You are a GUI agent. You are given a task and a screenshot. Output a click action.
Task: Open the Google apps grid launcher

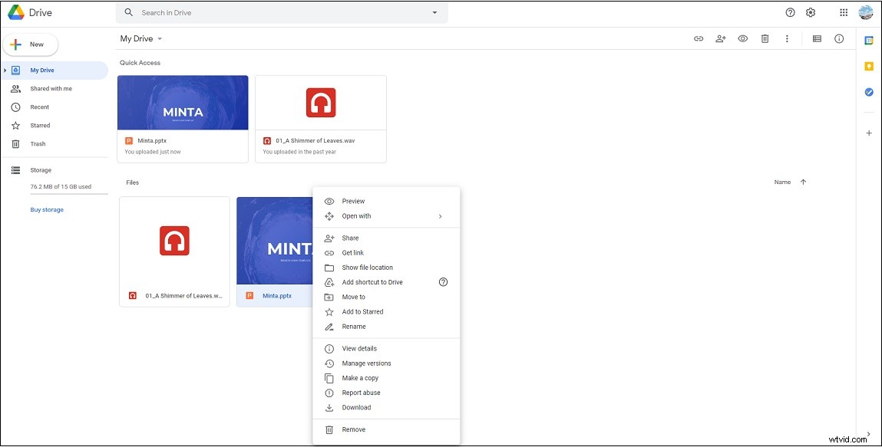[x=842, y=12]
